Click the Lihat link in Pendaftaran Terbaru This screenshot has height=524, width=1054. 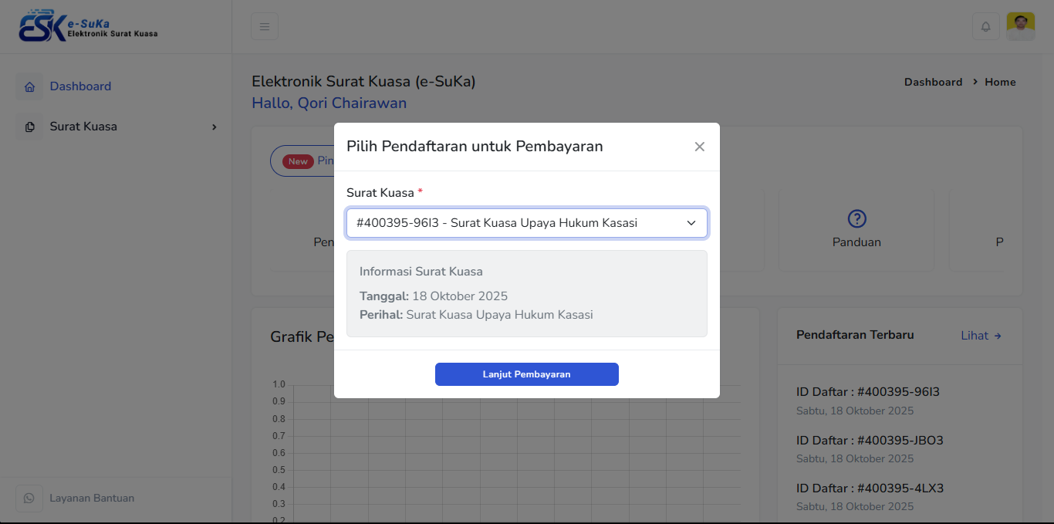[x=981, y=336]
